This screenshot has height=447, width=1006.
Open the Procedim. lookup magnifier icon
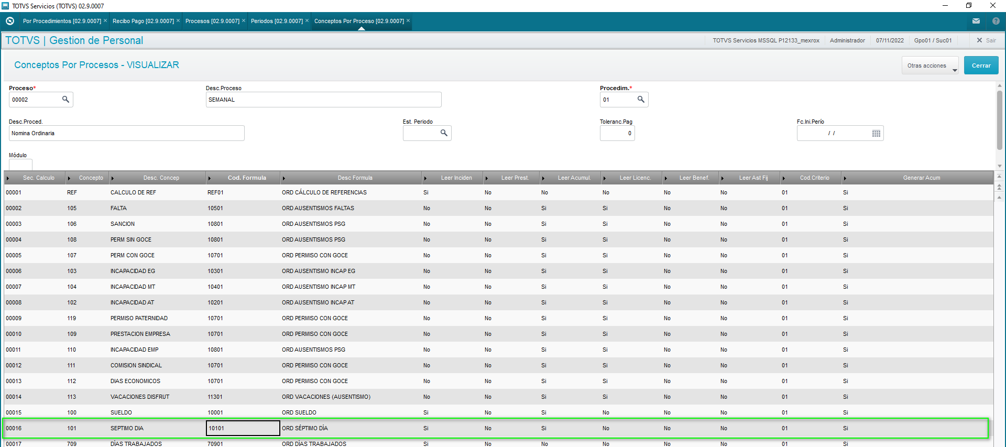[x=640, y=100]
